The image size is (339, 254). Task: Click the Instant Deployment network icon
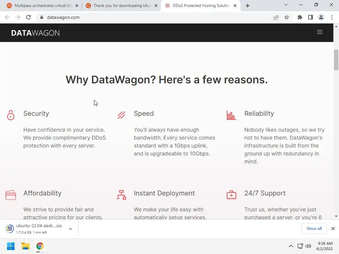coord(121,195)
